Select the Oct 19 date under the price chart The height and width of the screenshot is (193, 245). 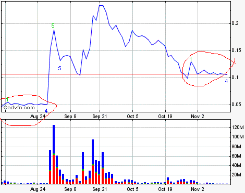(165, 117)
